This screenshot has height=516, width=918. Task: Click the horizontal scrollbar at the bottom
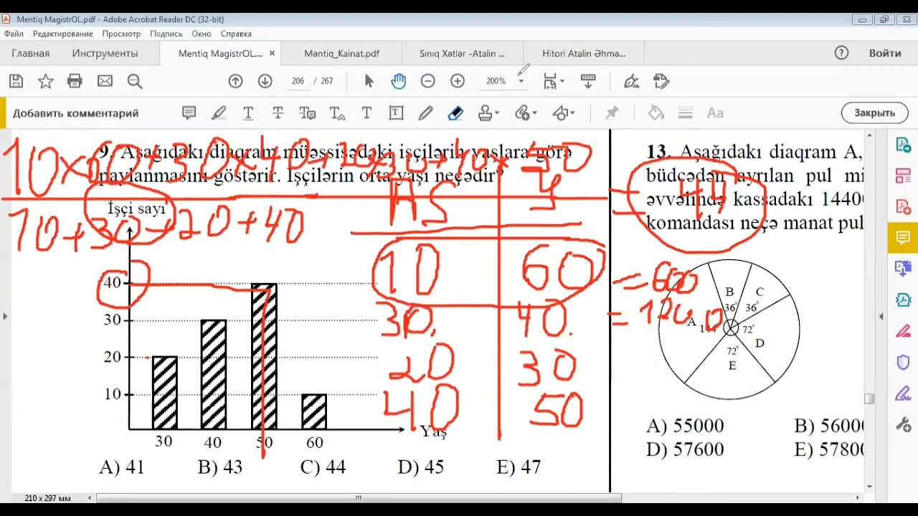pyautogui.click(x=359, y=497)
